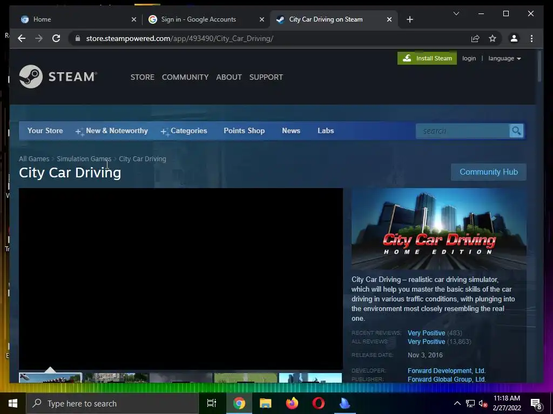
Task: Open publisher Forward Global Group, Ltd.
Action: tap(447, 379)
